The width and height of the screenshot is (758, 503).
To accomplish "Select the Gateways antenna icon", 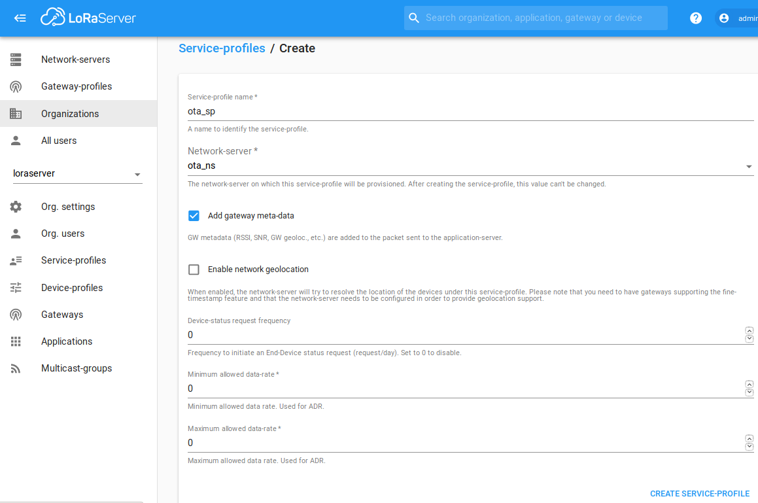I will point(16,314).
